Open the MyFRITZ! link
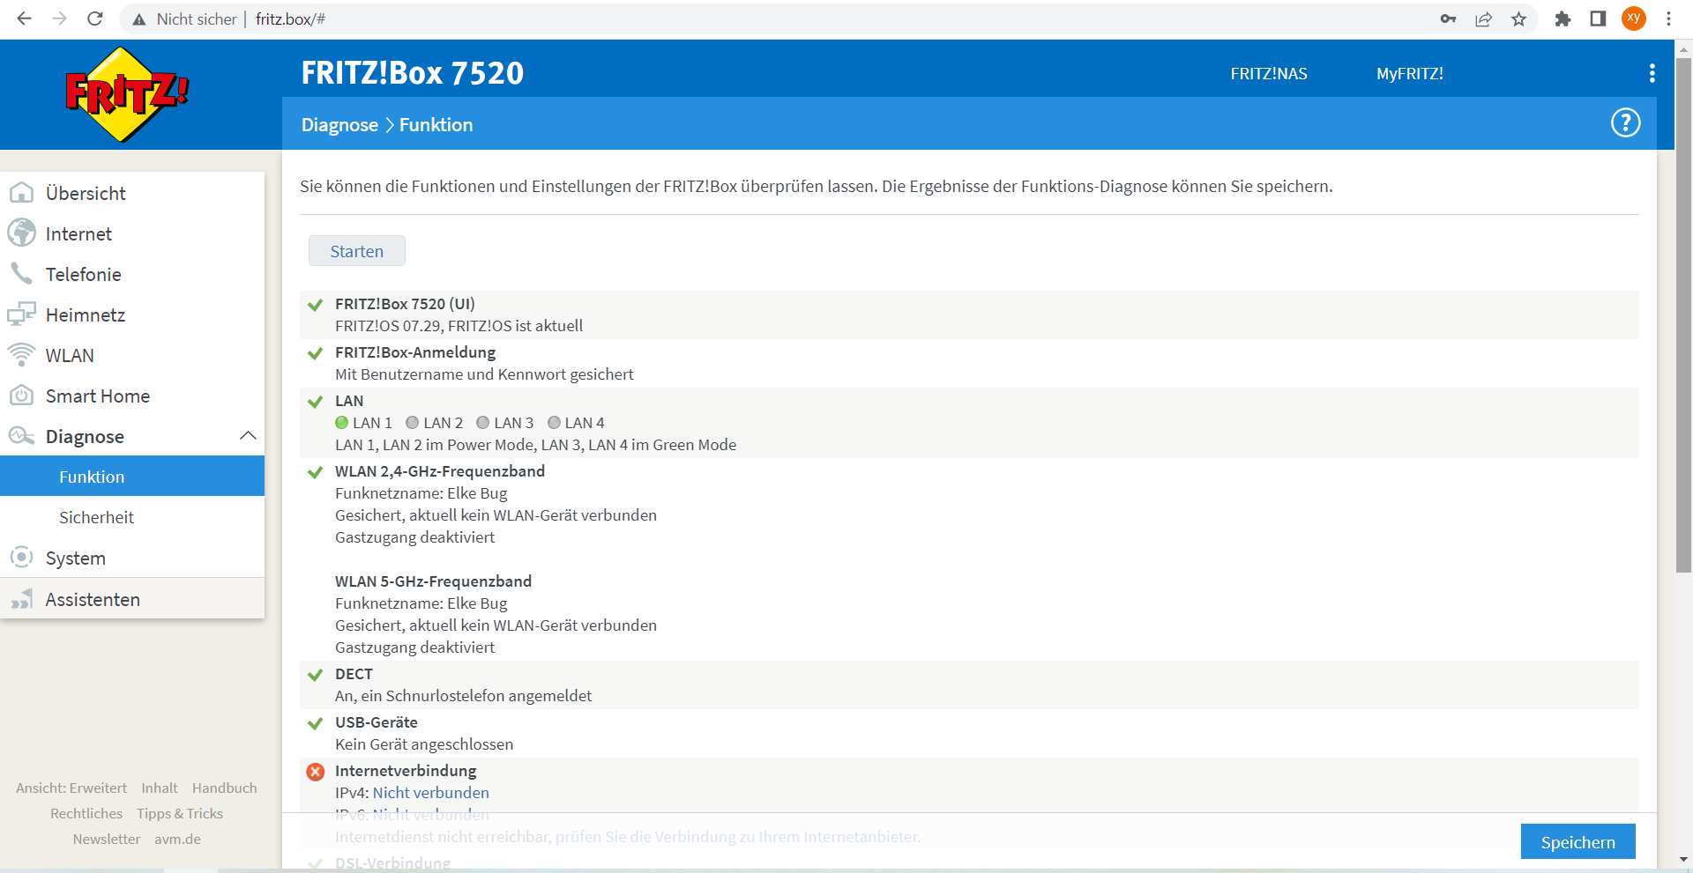 coord(1410,74)
